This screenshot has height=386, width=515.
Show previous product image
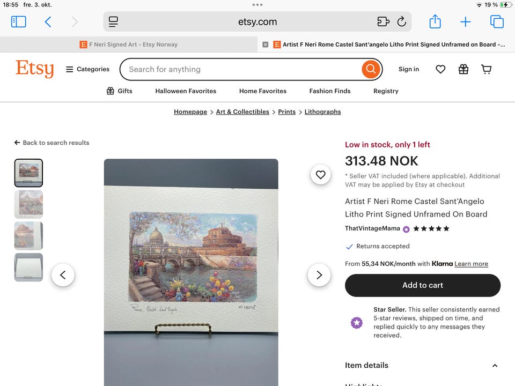click(63, 275)
